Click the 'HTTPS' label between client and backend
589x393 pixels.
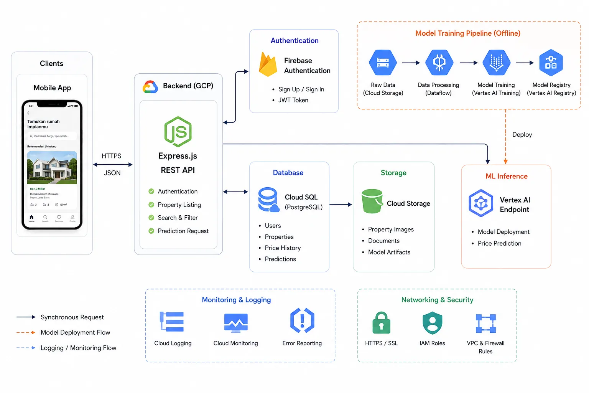tap(111, 156)
